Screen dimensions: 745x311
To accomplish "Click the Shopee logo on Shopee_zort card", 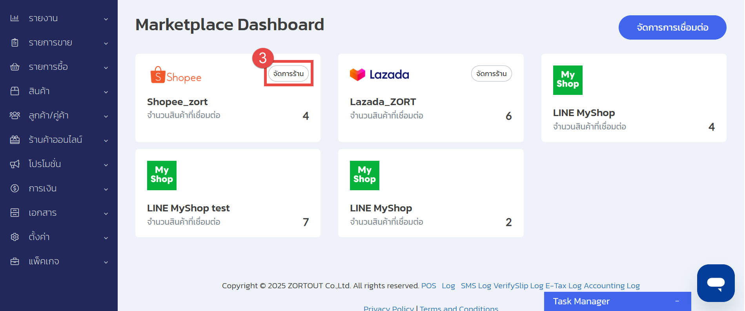I will (x=176, y=75).
